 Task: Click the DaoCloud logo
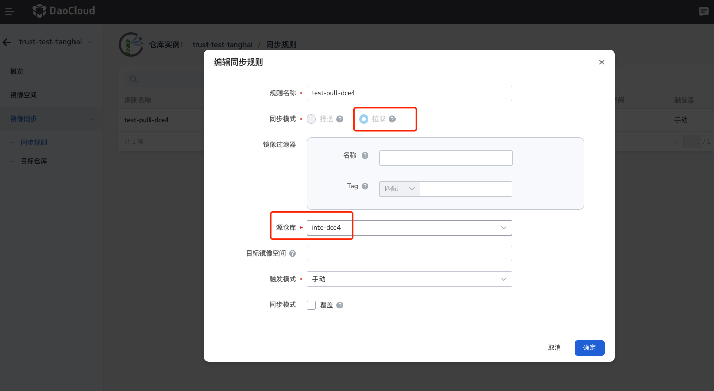click(63, 10)
